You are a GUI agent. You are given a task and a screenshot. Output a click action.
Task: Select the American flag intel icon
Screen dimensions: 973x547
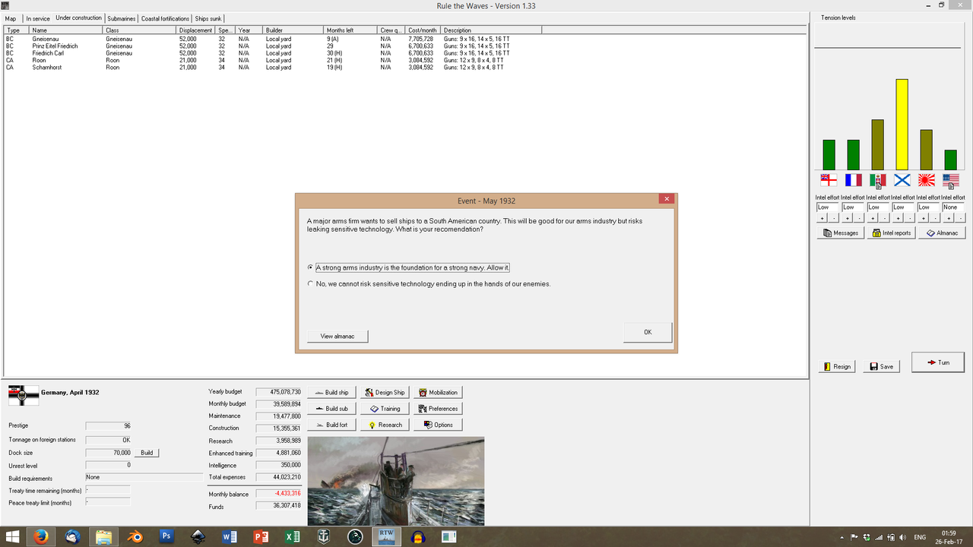950,180
